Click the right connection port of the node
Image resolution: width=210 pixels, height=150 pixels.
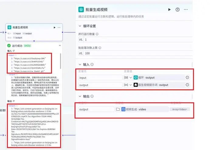63,32
